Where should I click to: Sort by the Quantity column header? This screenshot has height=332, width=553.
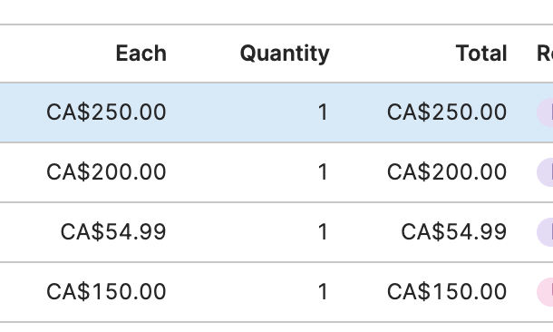tap(285, 54)
